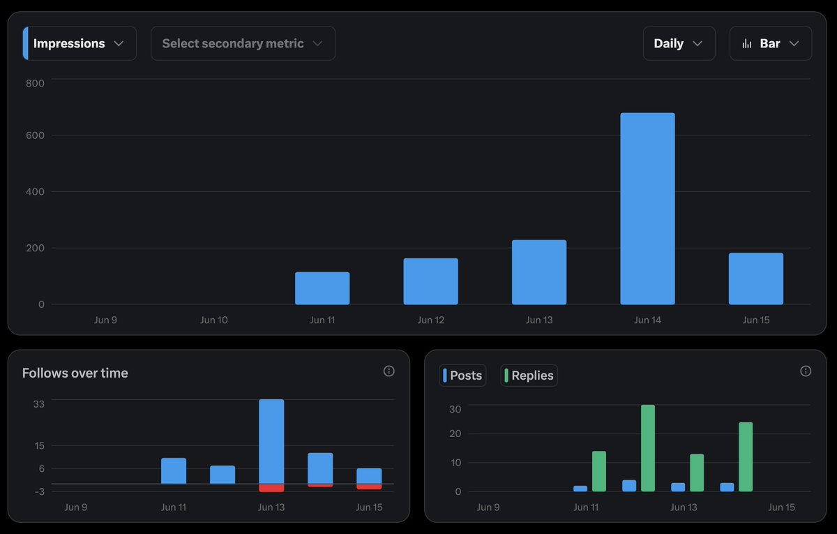Click the red unfollows bar on Jun 13
The image size is (837, 534).
pos(271,488)
